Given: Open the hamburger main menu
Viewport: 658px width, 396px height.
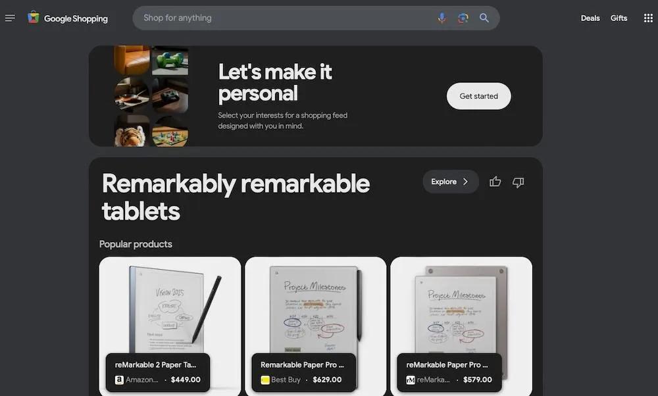Looking at the screenshot, I should 10,18.
